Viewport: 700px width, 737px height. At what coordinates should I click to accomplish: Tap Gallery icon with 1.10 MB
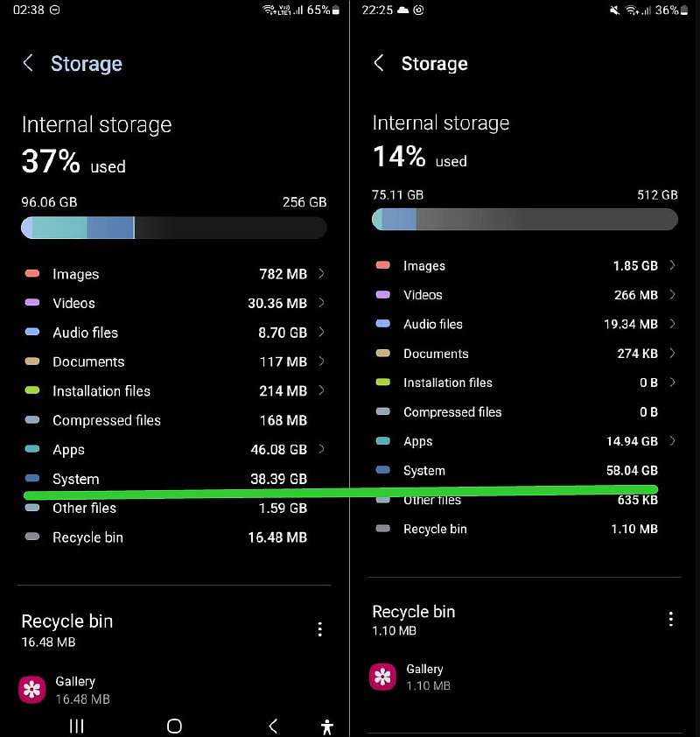382,677
